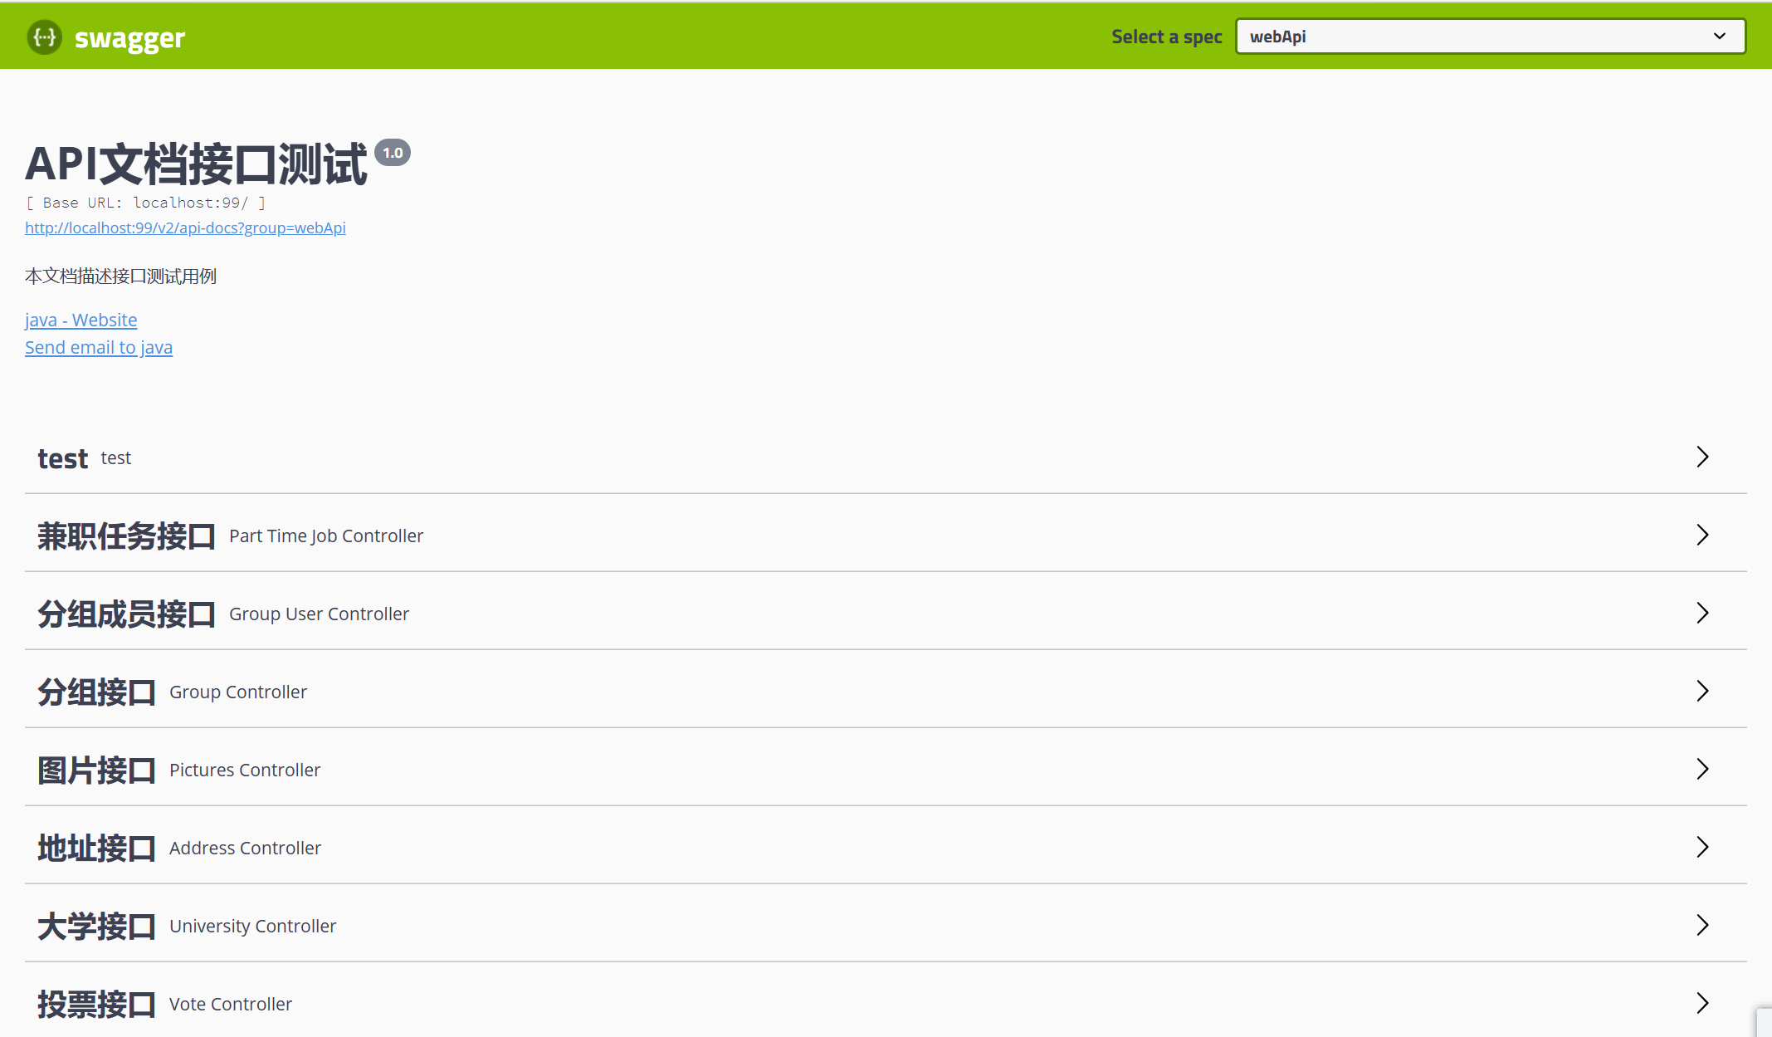Click the Group Controller chevron arrow
The image size is (1772, 1037).
(1702, 691)
